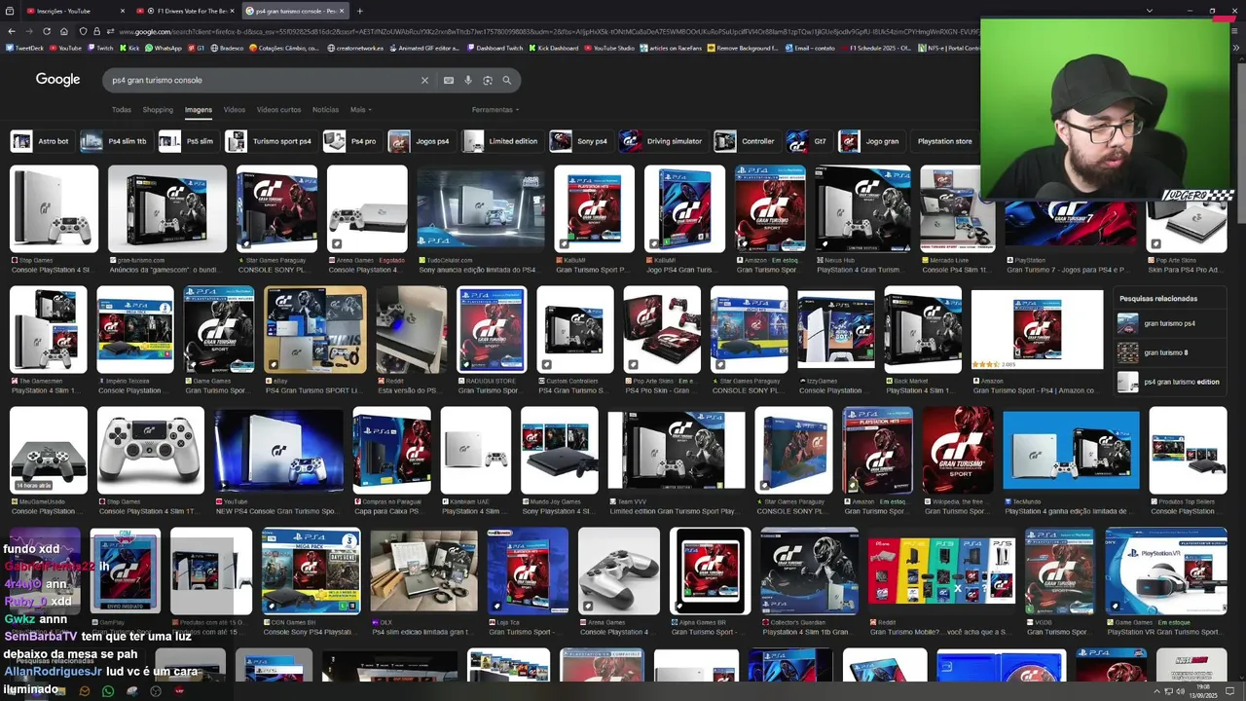
Task: Click the taskbar volume icon
Action: (1183, 691)
